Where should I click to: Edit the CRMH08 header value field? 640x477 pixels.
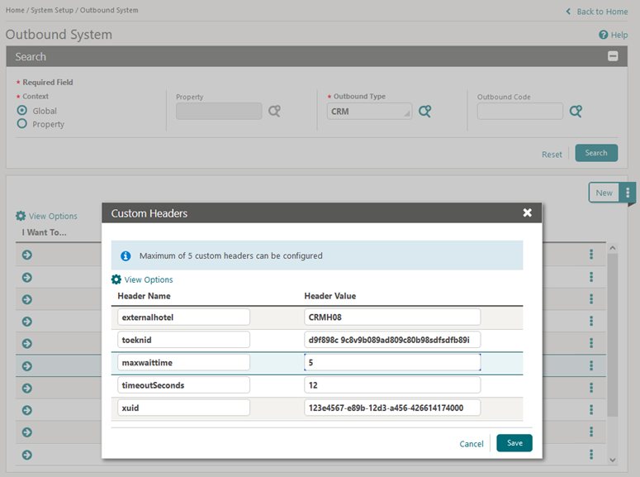(x=392, y=317)
